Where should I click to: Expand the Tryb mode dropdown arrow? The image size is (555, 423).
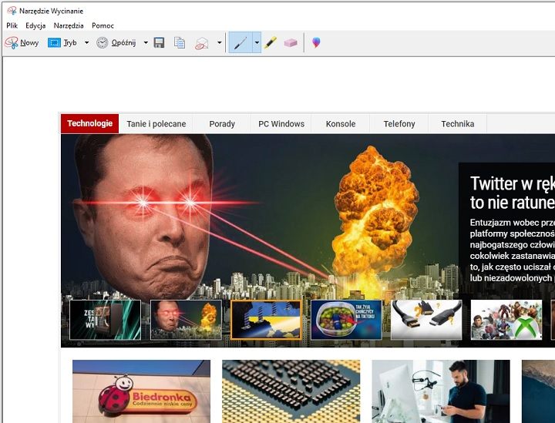tap(86, 43)
